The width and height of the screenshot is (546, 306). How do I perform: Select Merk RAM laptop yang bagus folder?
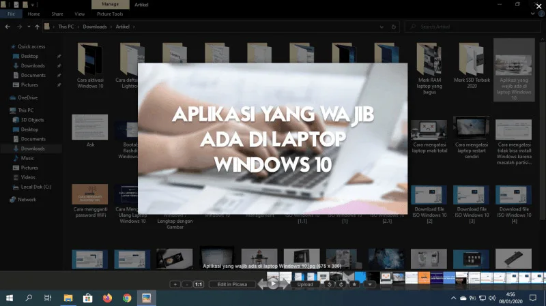(429, 69)
